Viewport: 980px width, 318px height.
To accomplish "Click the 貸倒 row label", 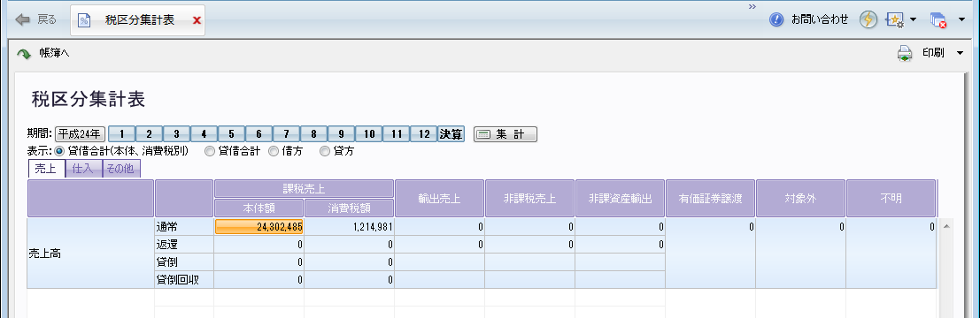I will tap(184, 262).
